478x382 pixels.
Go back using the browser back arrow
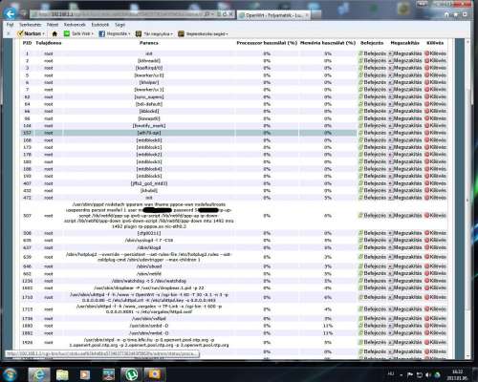coord(11,14)
